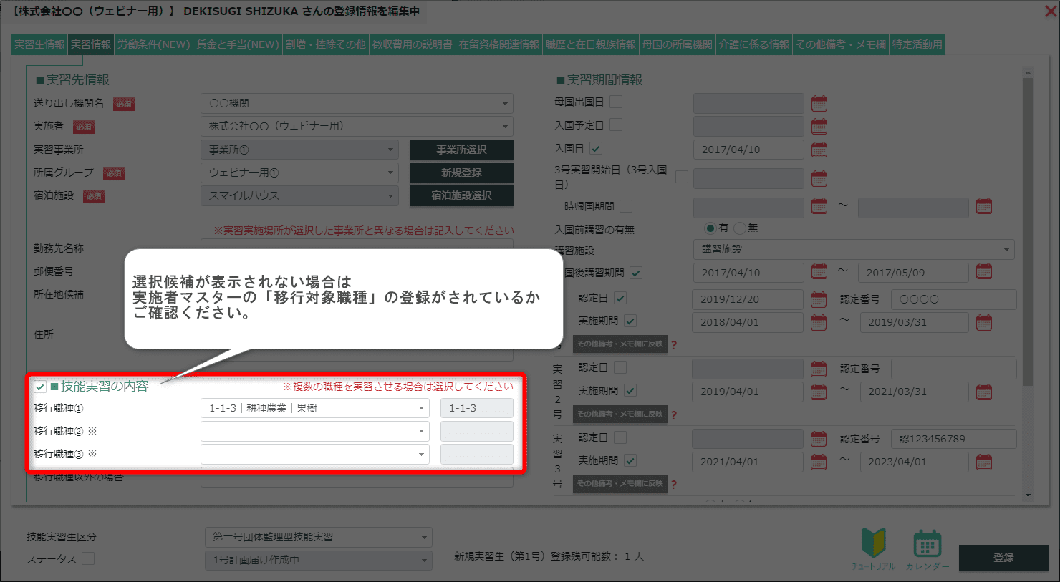Viewport: 1060px width, 582px height.
Task: Select 有 for 入国前講習の有無
Action: click(710, 228)
